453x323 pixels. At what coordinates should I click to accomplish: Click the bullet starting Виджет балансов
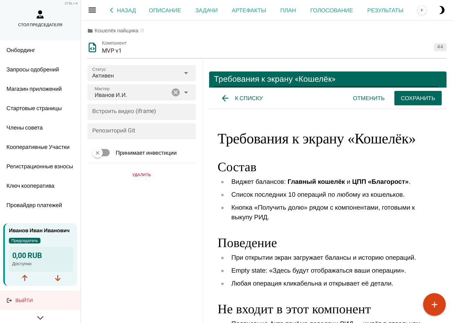coord(321,182)
